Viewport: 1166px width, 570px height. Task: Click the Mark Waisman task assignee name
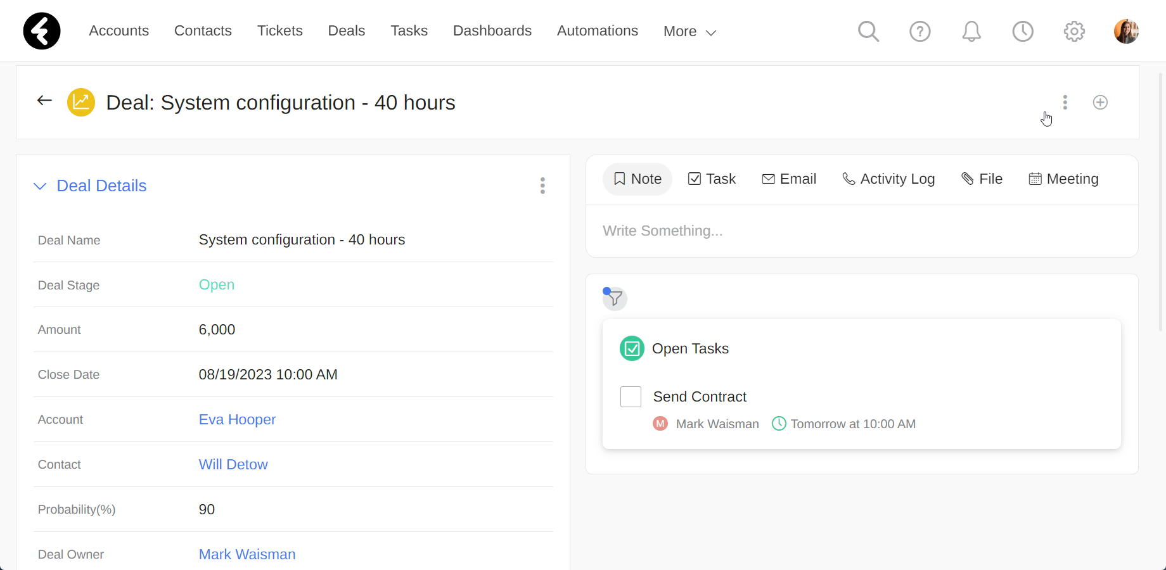(x=717, y=424)
